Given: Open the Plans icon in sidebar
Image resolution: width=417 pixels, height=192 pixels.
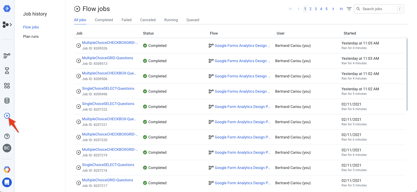Looking at the screenshot, I should pyautogui.click(x=7, y=71).
